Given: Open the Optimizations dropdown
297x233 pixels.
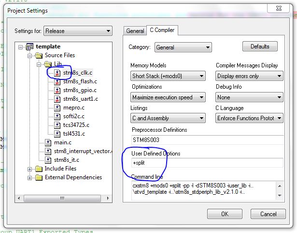Looking at the screenshot, I should [x=168, y=97].
